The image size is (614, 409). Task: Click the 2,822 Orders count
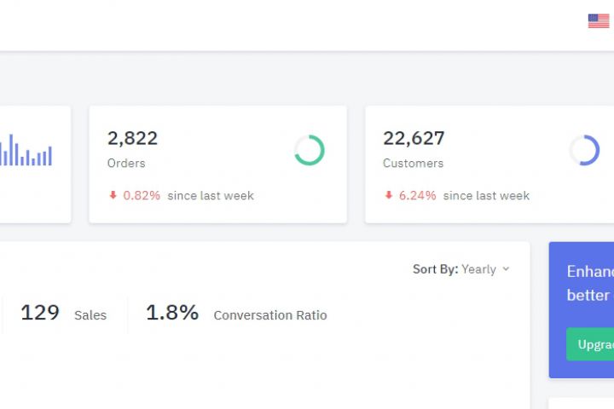132,138
